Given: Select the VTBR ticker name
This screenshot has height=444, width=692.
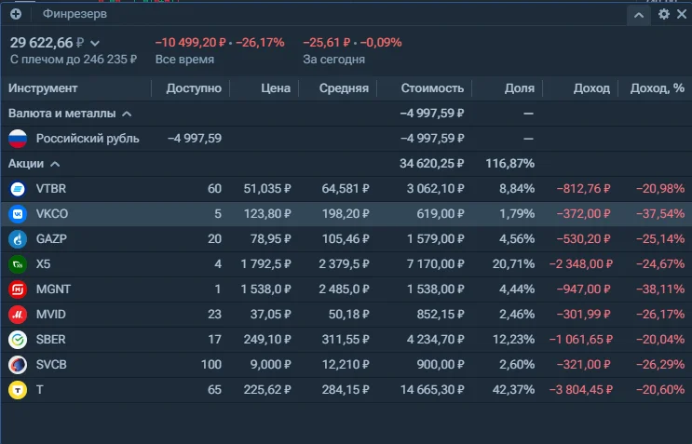Looking at the screenshot, I should (50, 189).
